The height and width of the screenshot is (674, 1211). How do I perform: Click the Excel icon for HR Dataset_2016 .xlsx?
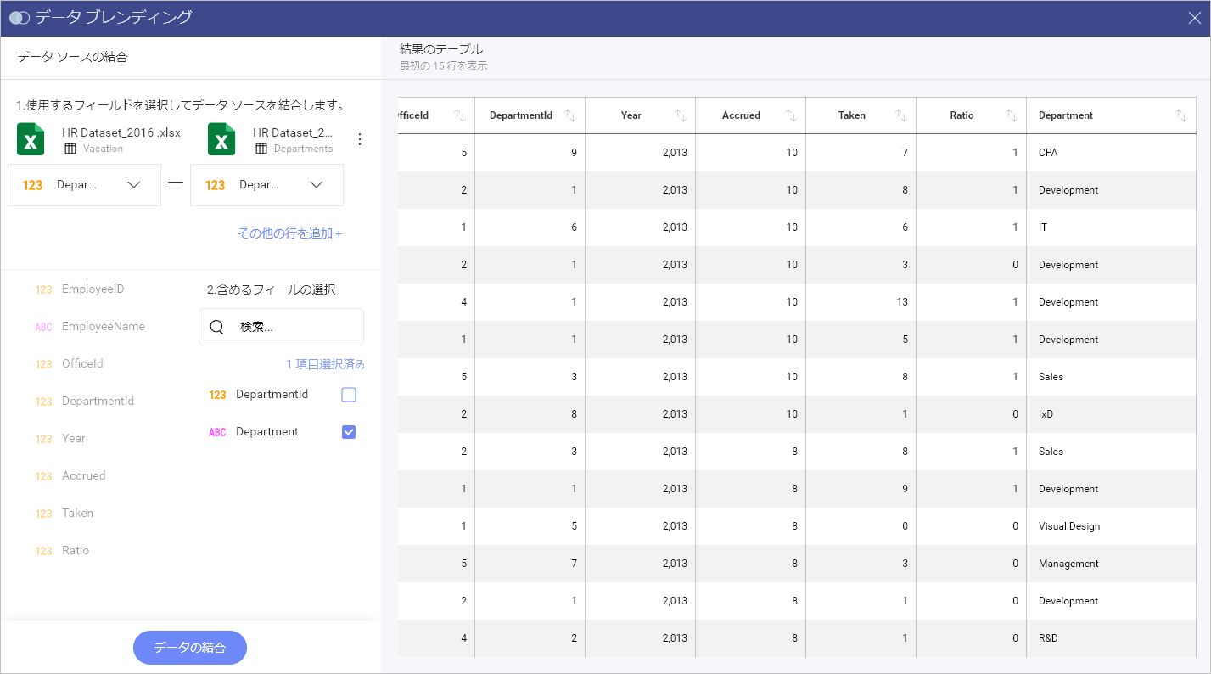(31, 139)
